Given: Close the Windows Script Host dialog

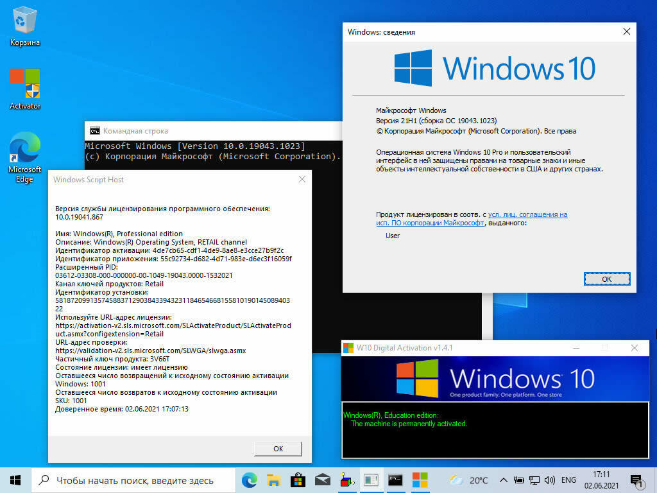Looking at the screenshot, I should (x=302, y=180).
